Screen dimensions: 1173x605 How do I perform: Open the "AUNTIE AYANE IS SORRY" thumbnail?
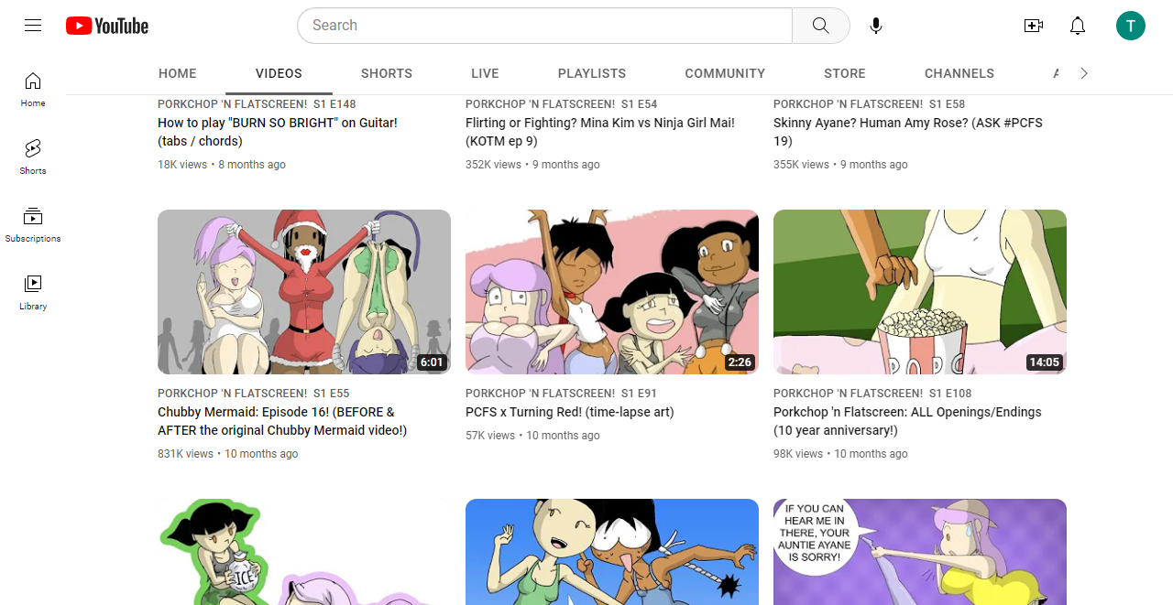(920, 552)
